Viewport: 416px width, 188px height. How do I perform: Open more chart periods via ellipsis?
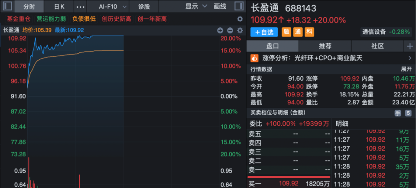pyautogui.click(x=81, y=6)
